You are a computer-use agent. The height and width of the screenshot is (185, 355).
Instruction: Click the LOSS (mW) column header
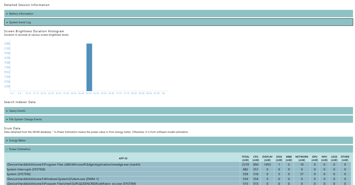[x=334, y=158]
